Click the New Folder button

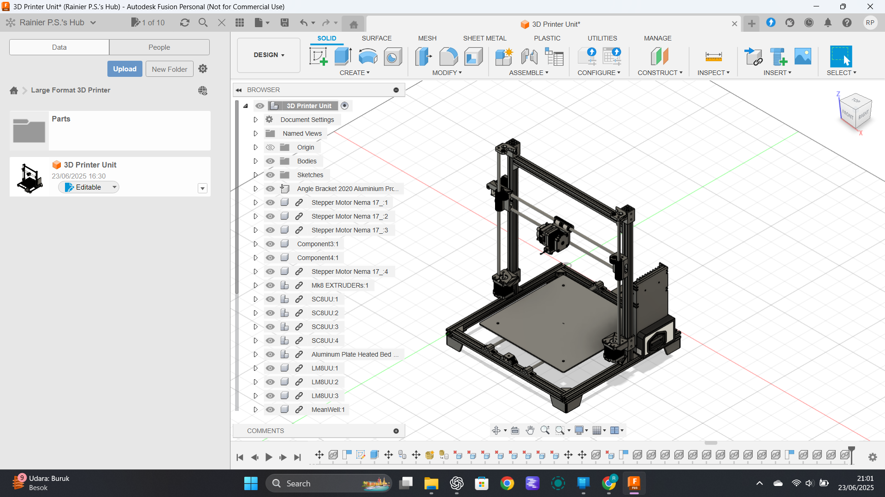(169, 69)
